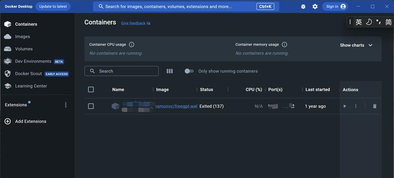Click the Ctrl+K shortcut badge

[x=265, y=7]
